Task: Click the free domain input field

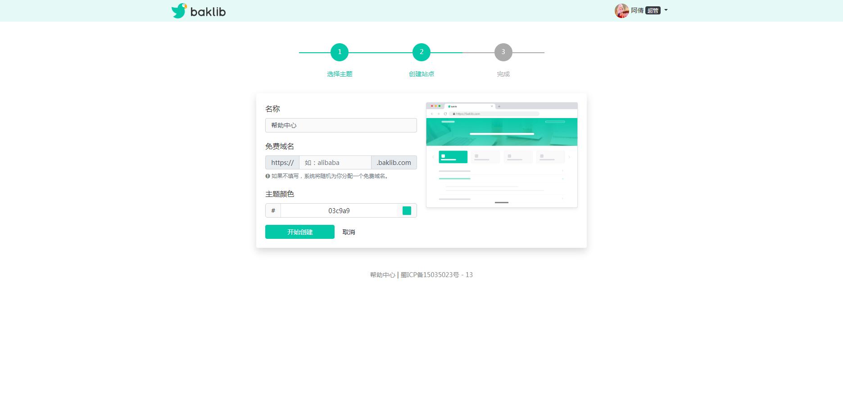Action: pyautogui.click(x=335, y=162)
